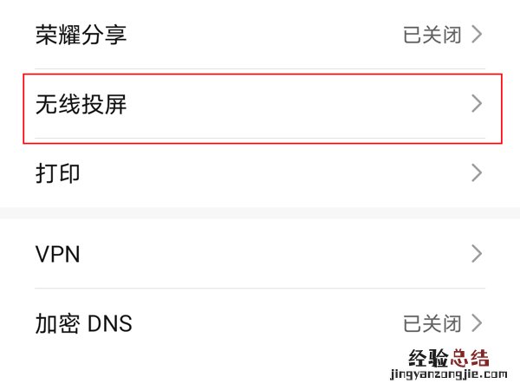This screenshot has width=520, height=390.
Task: Click the chevron arrow beside 荣耀分享
Action: 476,36
